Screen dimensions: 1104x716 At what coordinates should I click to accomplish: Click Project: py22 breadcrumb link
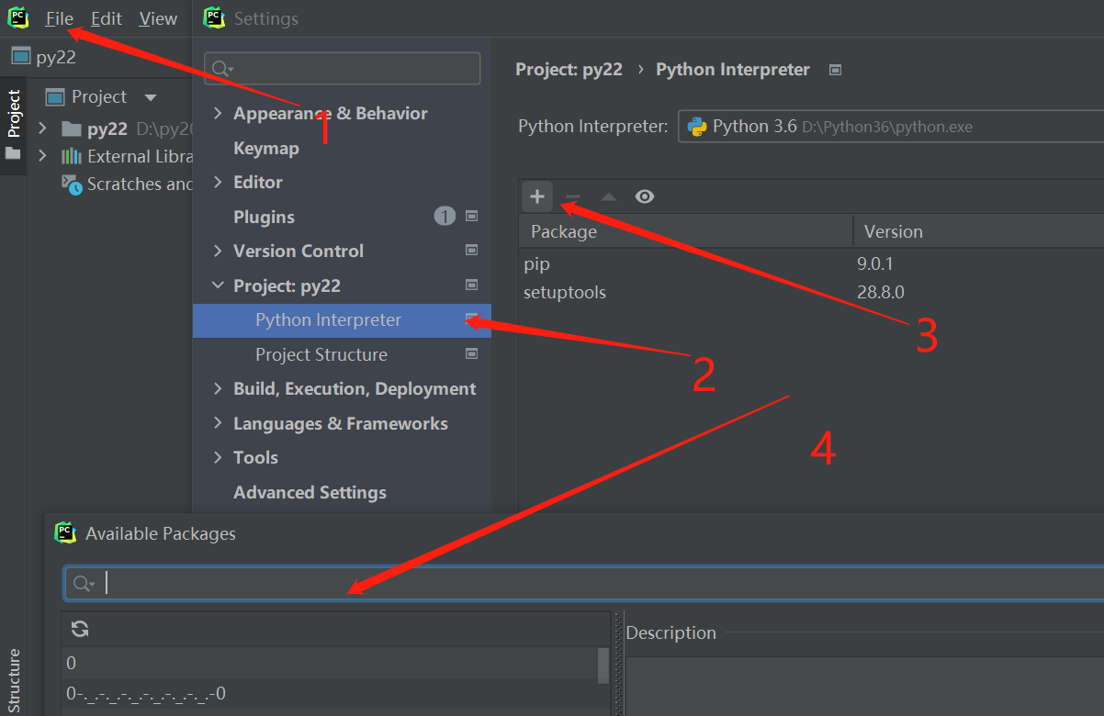coord(569,70)
